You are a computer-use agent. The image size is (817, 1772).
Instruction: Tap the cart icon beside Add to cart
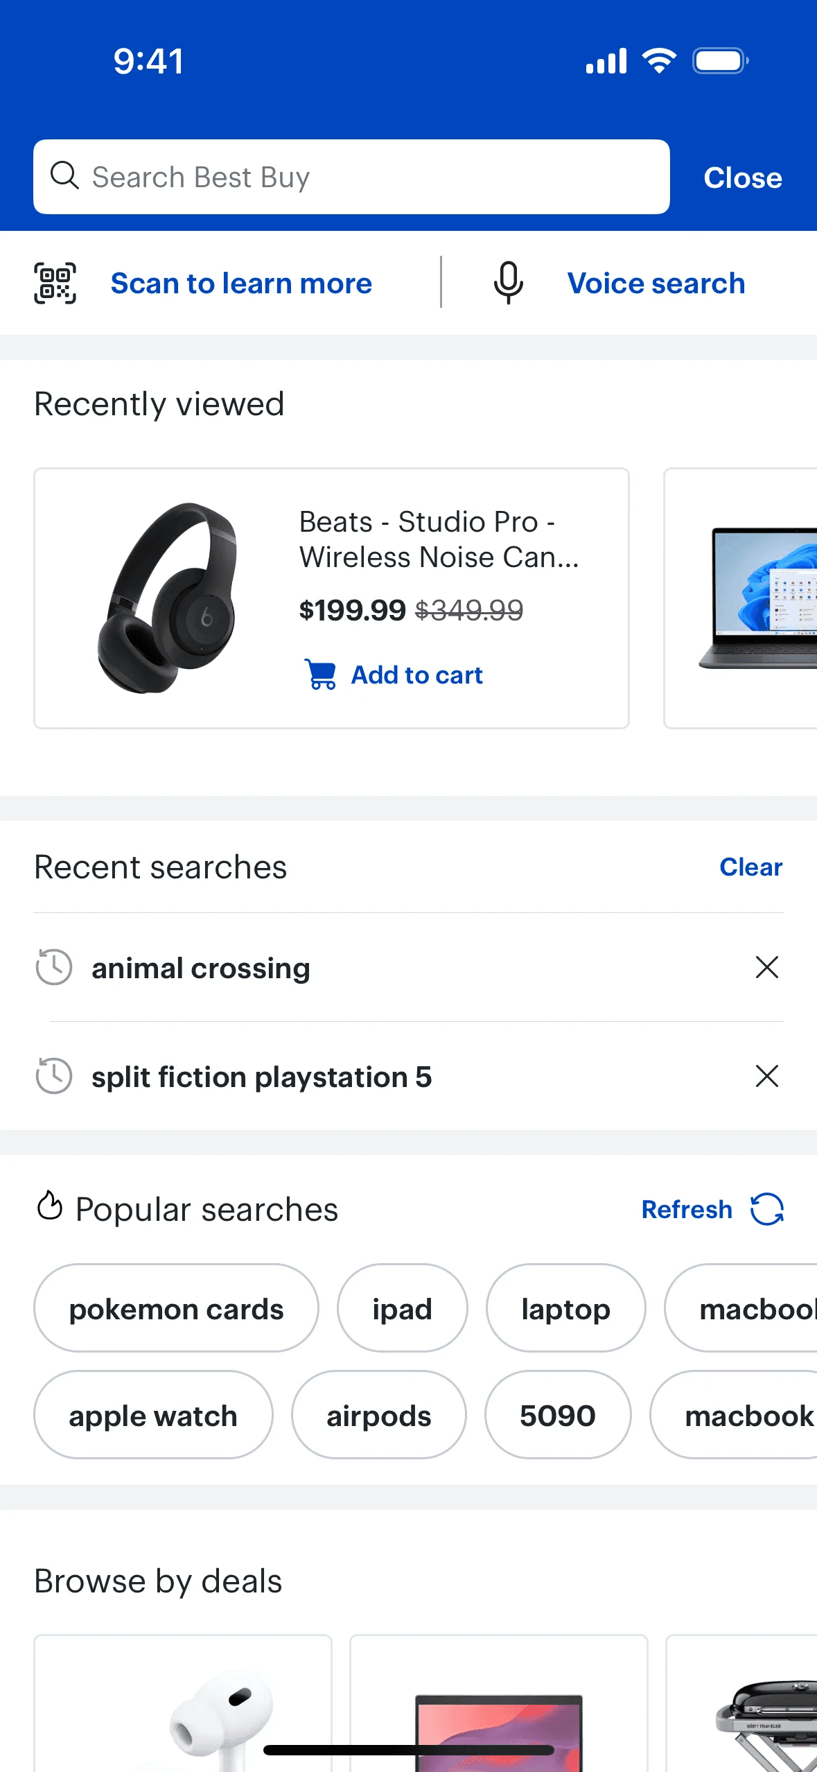[x=321, y=675]
